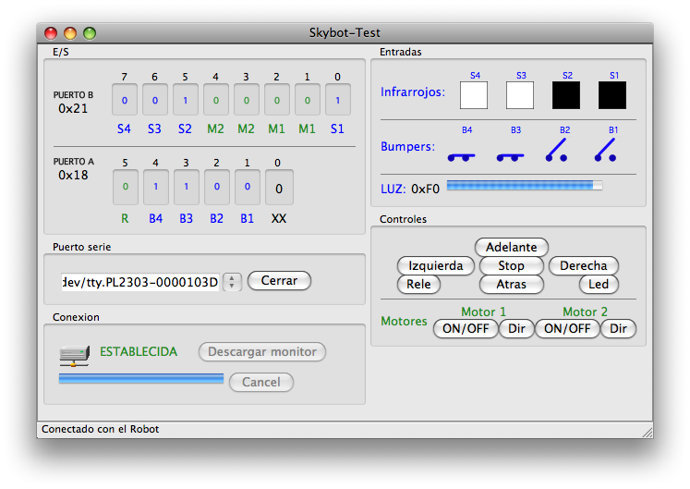Screen dimensions: 690x489
Task: Toggle Puerto B bit 0 (S1)
Action: [x=337, y=100]
